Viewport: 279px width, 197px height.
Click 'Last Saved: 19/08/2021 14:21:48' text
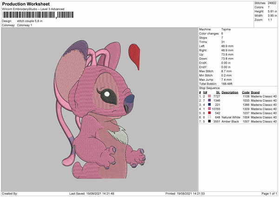pos(92,194)
